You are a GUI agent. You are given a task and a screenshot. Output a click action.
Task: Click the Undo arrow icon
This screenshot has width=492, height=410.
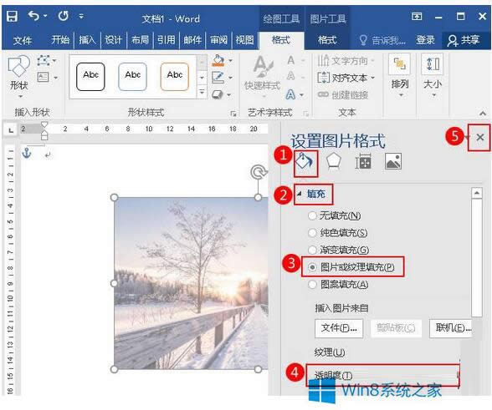(x=33, y=15)
